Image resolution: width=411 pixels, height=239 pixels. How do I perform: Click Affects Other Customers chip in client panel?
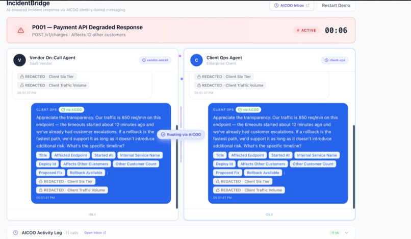[x=263, y=164]
